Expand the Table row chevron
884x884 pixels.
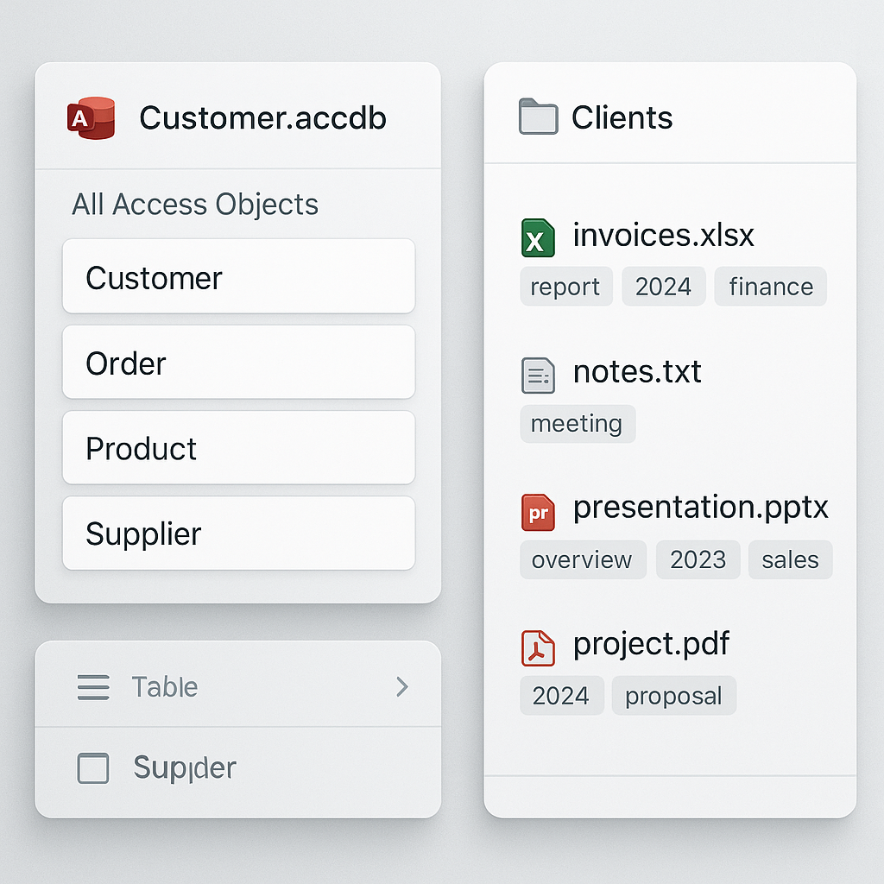point(402,686)
